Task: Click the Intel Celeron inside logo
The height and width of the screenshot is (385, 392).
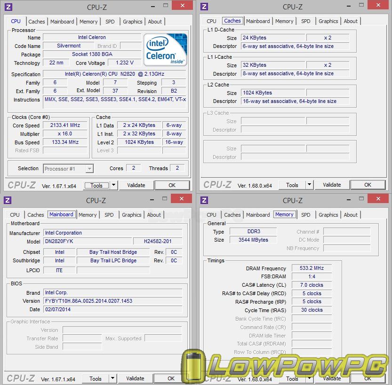Action: click(x=165, y=50)
